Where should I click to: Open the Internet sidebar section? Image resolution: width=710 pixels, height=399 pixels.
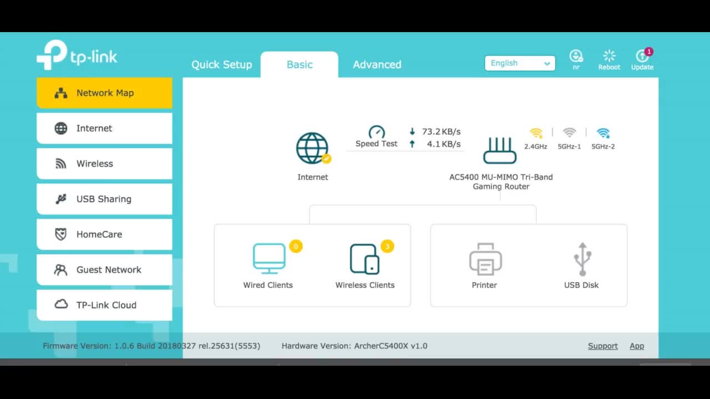click(x=104, y=129)
